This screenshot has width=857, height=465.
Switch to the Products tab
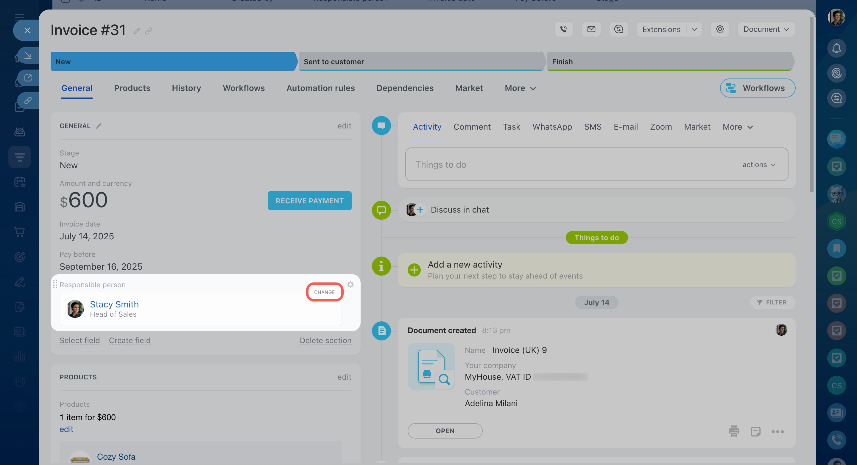132,88
